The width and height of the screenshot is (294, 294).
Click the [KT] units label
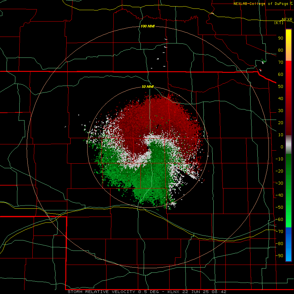click(279, 23)
